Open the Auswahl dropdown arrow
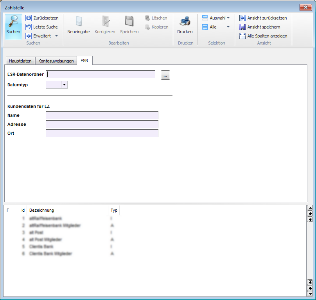Viewport: 316px width, 300px height. click(x=228, y=18)
